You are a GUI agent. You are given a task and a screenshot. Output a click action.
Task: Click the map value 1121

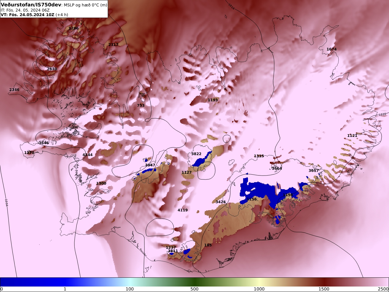tap(352, 136)
